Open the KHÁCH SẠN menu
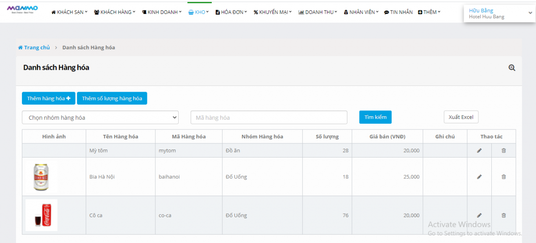 click(x=70, y=12)
